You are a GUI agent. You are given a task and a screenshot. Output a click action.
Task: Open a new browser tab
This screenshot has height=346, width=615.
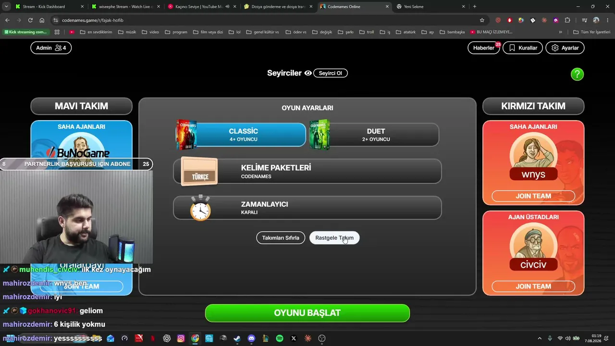point(475,6)
